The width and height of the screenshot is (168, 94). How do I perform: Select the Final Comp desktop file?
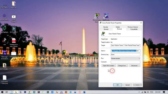[14, 19]
